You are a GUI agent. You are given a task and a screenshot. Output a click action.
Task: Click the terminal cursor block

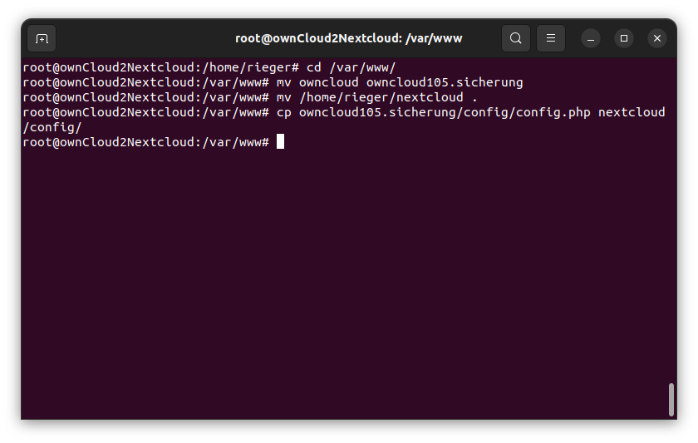(280, 142)
